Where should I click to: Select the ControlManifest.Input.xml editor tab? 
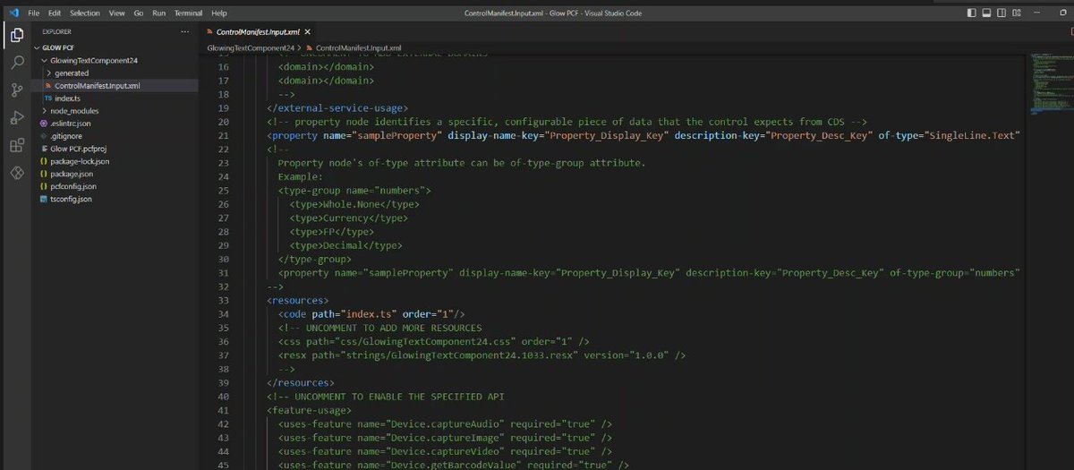pyautogui.click(x=256, y=31)
